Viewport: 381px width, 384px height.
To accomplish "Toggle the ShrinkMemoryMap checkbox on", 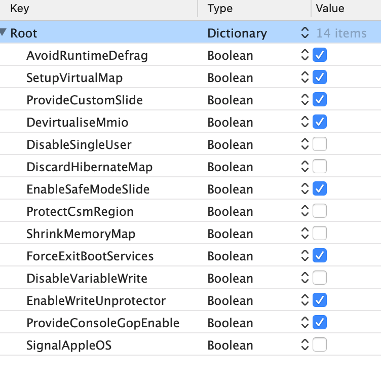I will click(320, 234).
